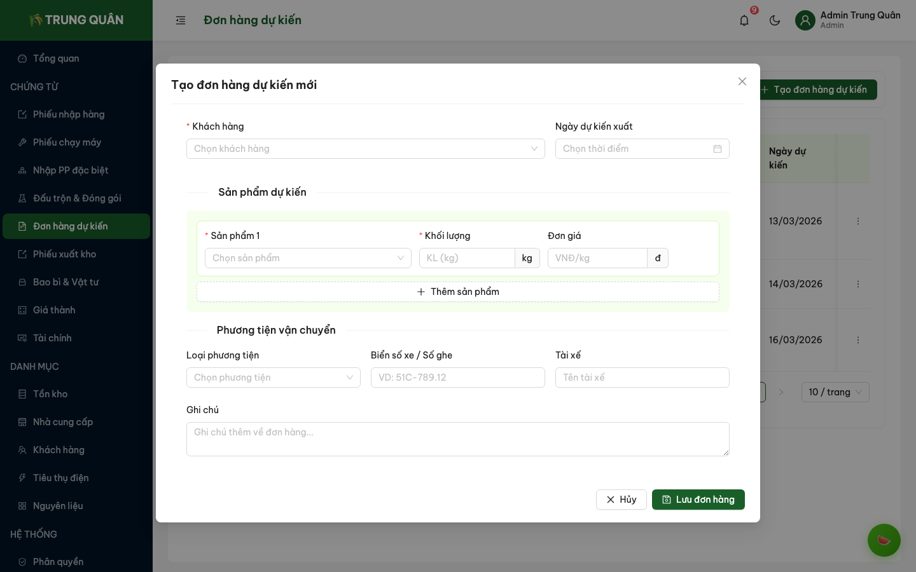This screenshot has width=916, height=572.
Task: Click the notification bell icon
Action: (x=744, y=20)
